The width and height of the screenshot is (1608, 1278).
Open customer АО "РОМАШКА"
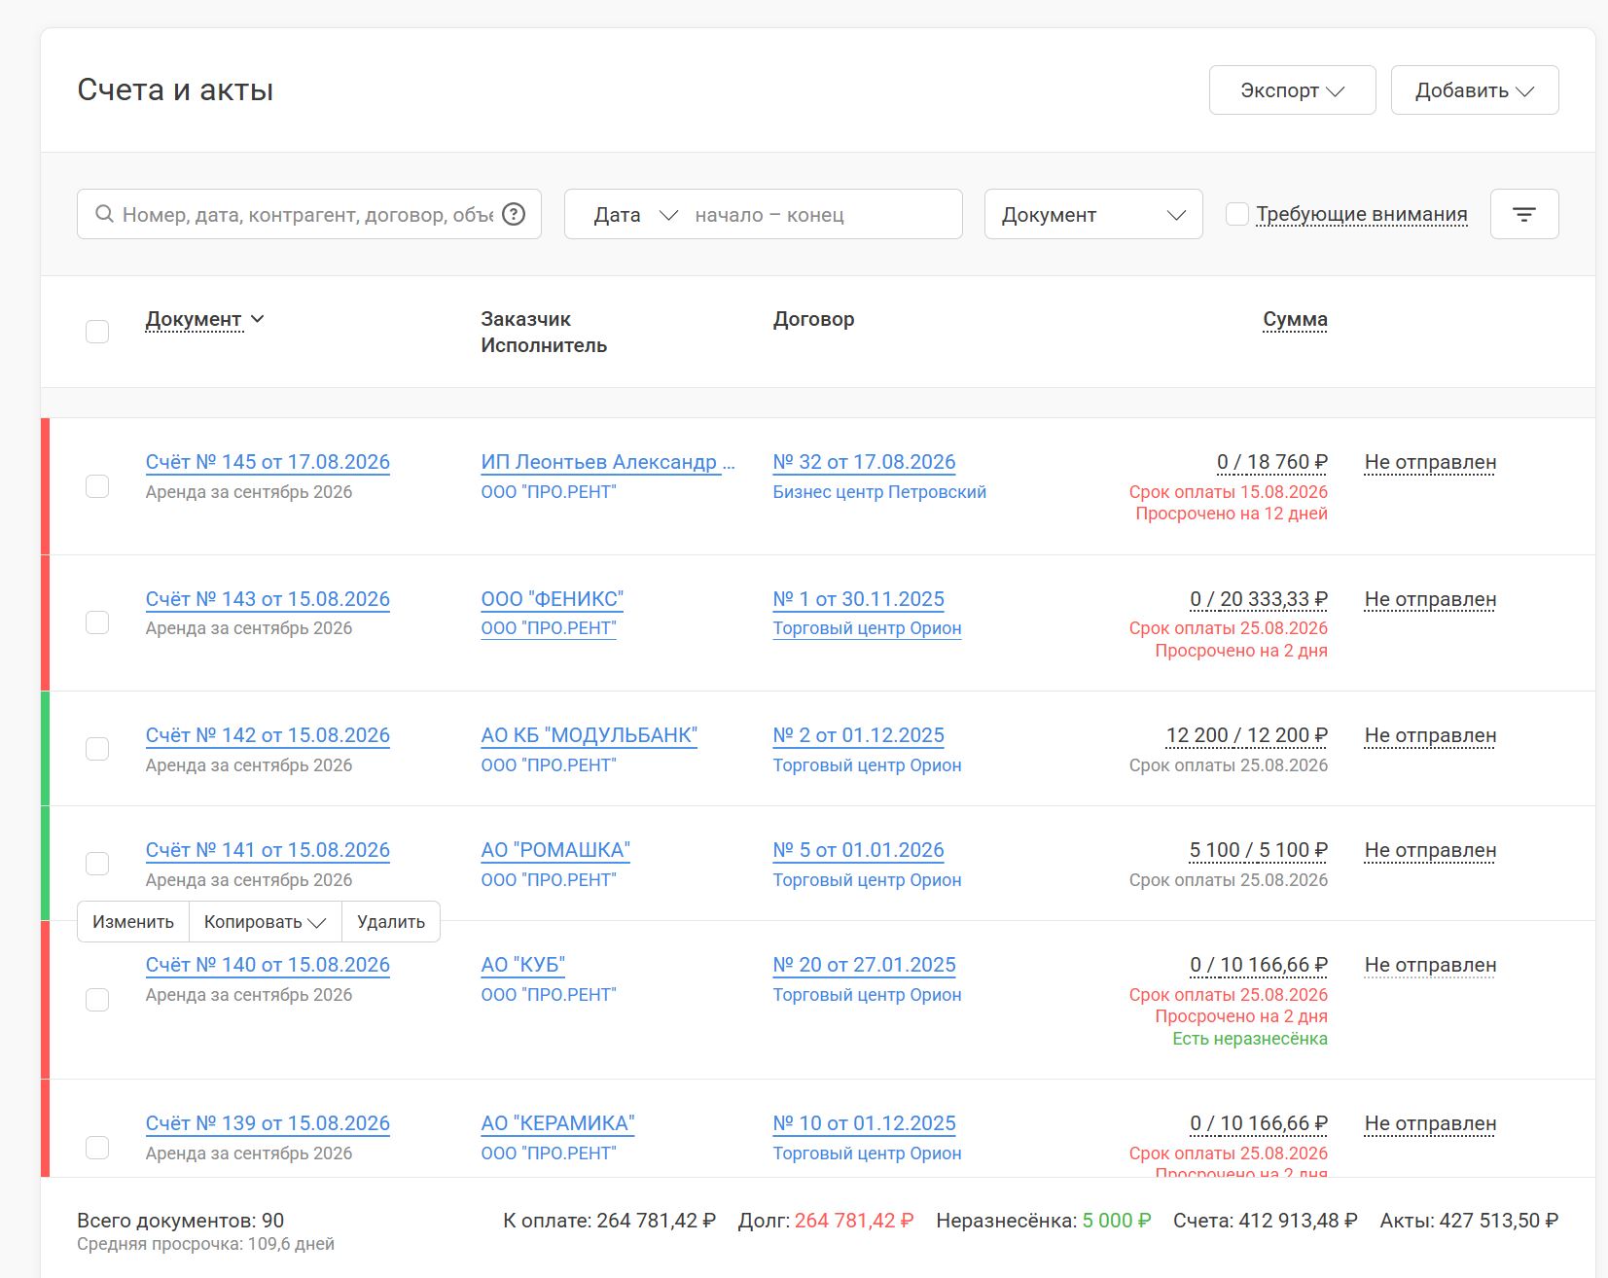click(x=555, y=850)
